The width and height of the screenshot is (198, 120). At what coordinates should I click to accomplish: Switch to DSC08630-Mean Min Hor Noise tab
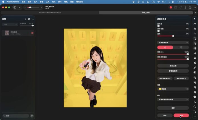[50, 13]
